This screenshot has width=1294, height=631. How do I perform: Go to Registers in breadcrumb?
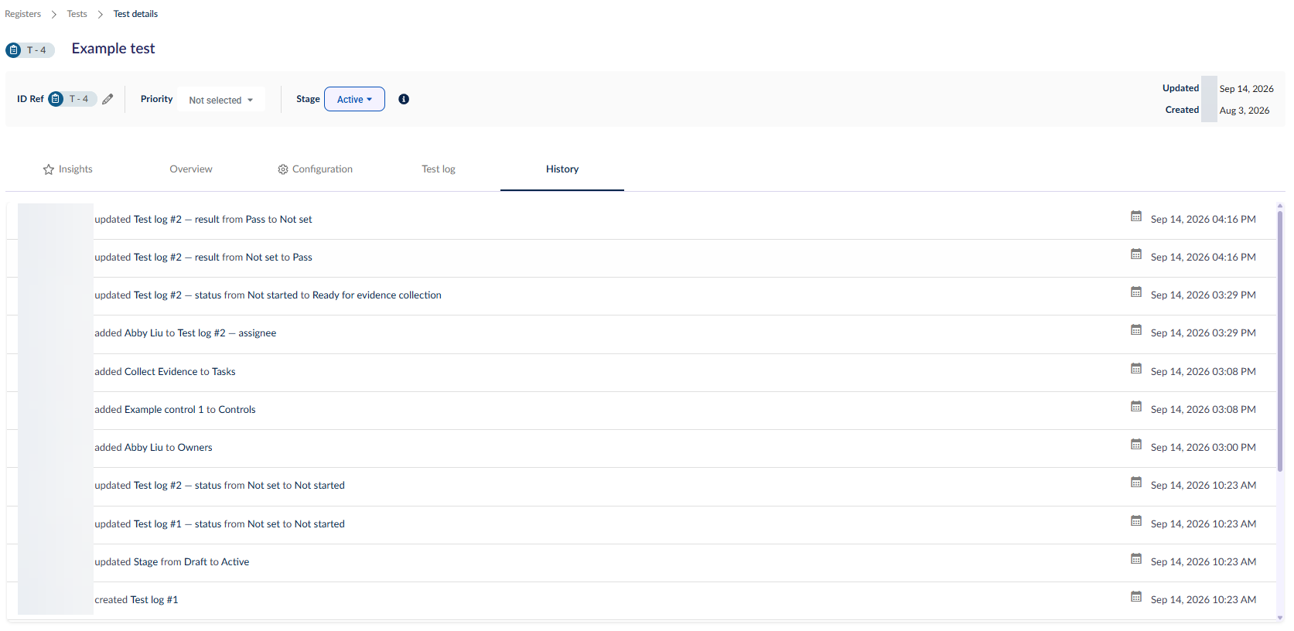coord(23,14)
